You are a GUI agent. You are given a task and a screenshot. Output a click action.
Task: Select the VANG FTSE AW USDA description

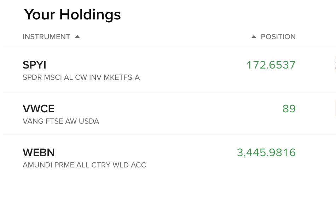61,121
